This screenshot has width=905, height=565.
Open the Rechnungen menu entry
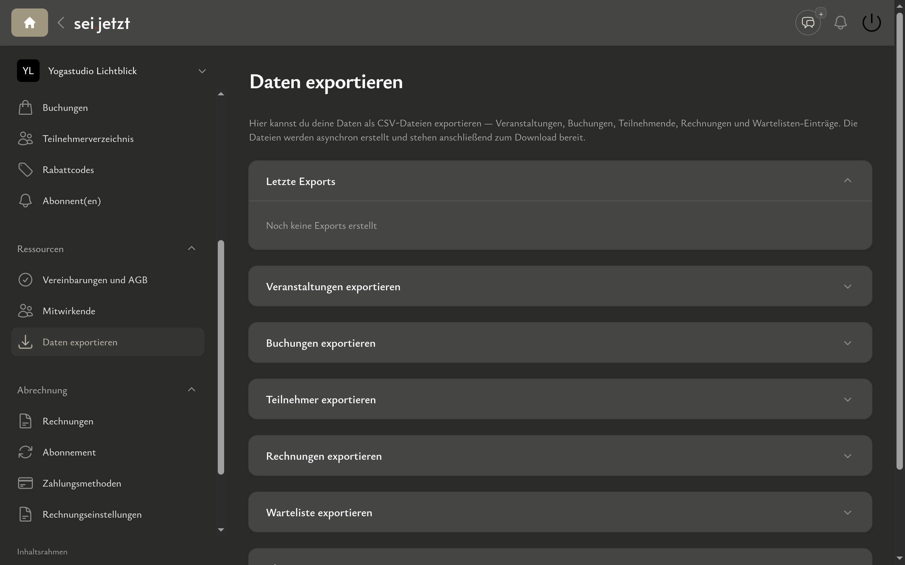point(68,421)
